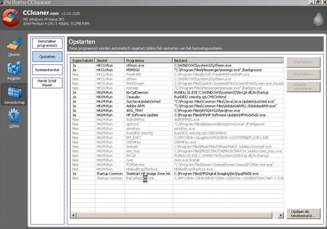Click the horizontal scrollbar right arrow
The height and width of the screenshot is (229, 327).
point(281,216)
